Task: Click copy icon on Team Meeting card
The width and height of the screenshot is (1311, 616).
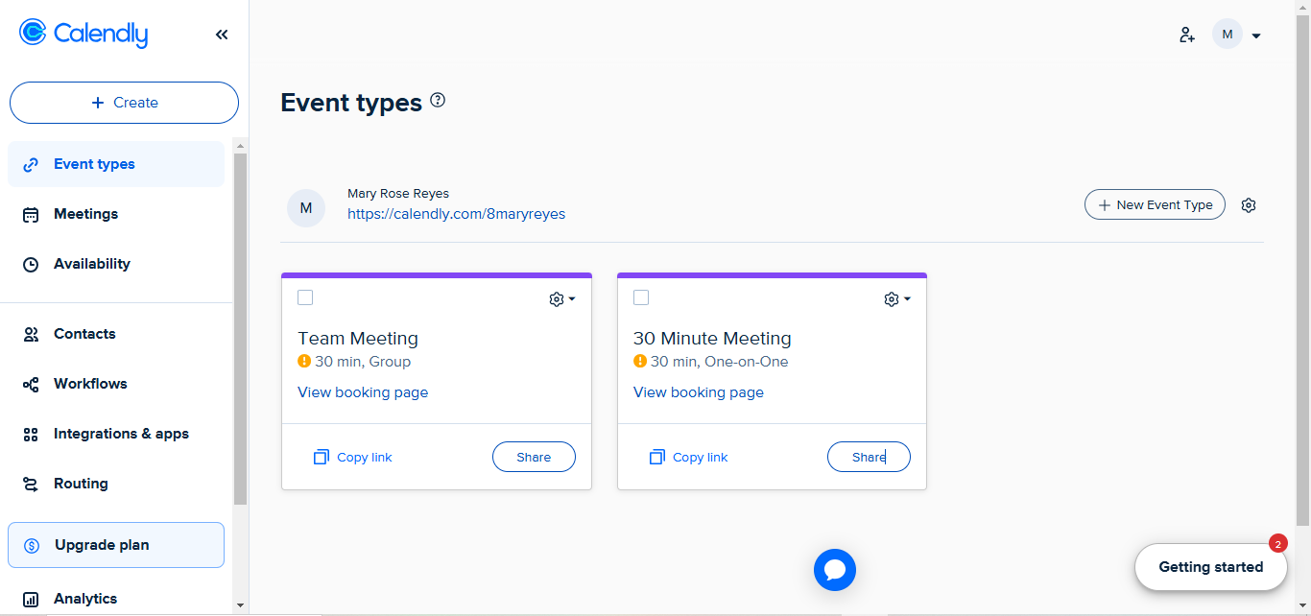Action: coord(322,458)
